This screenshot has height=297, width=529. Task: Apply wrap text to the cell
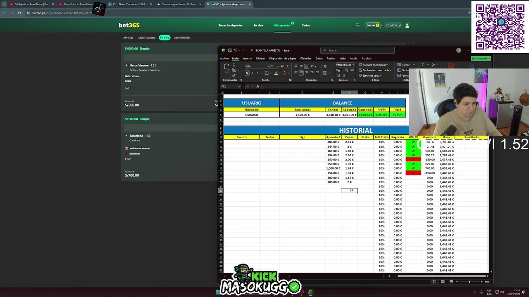[x=325, y=66]
